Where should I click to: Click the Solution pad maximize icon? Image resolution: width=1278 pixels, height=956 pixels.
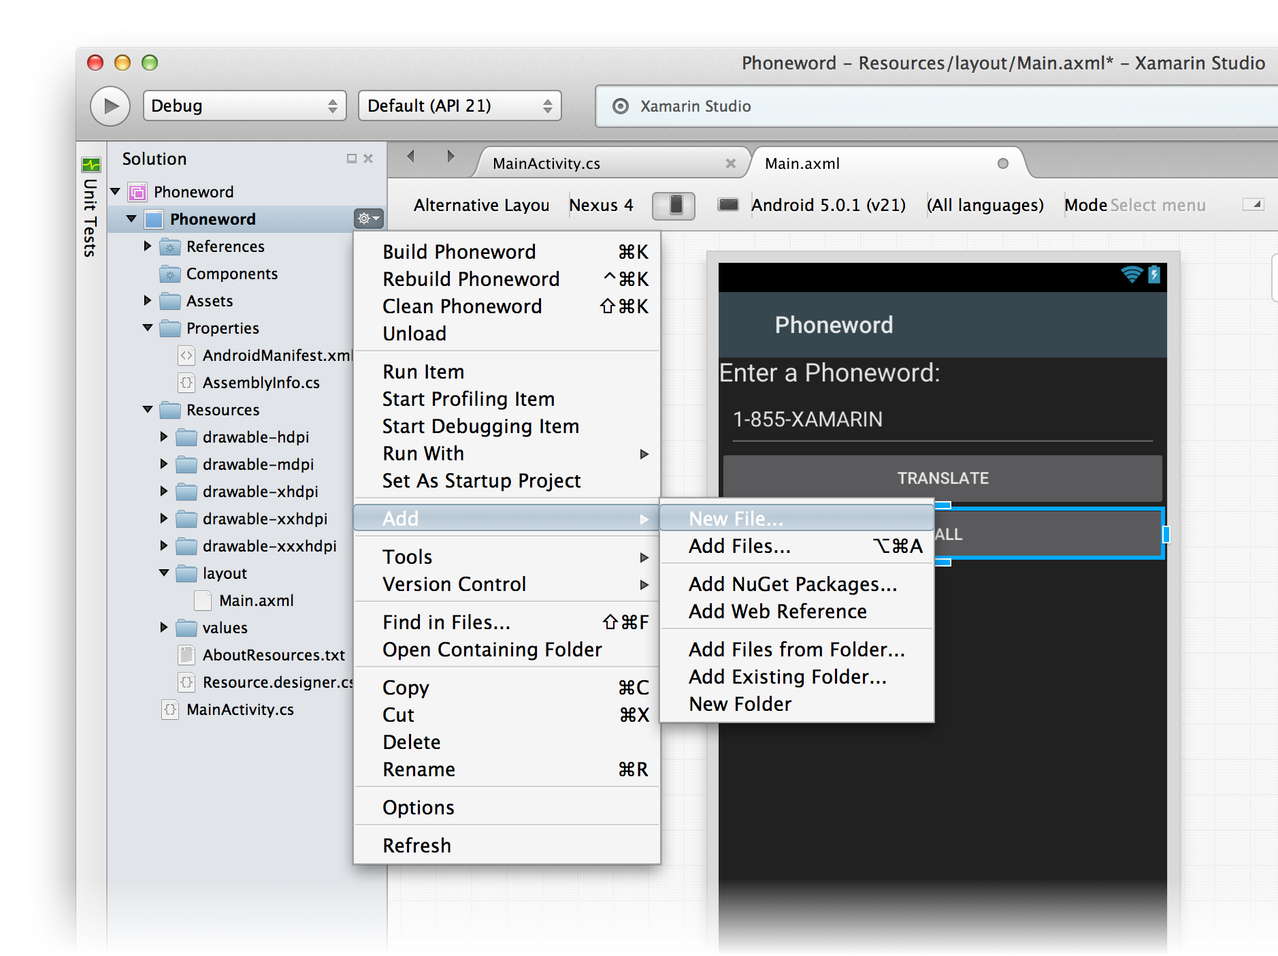[351, 159]
